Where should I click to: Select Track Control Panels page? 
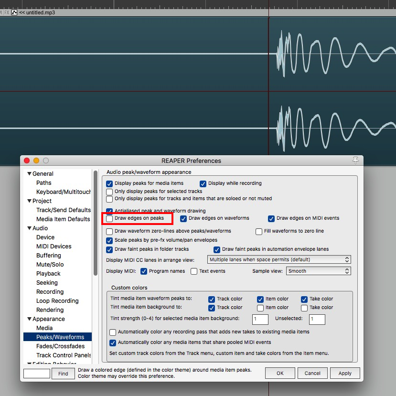click(x=64, y=355)
